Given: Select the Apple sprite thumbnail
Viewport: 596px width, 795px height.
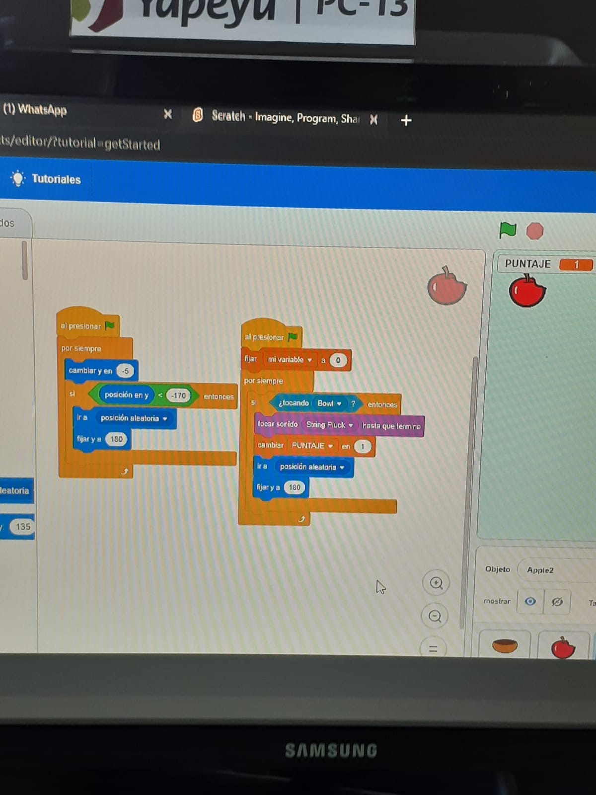Looking at the screenshot, I should click(563, 647).
